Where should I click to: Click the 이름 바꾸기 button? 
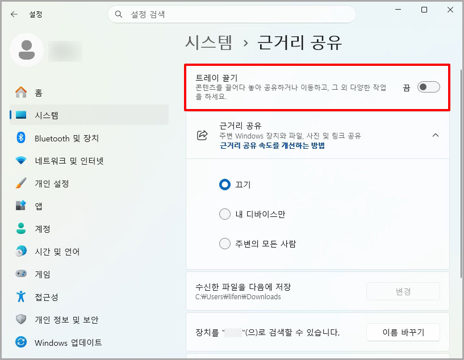pos(403,332)
